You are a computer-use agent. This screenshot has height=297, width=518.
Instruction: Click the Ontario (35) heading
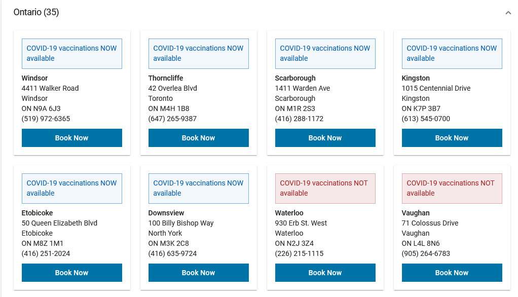[x=36, y=12]
